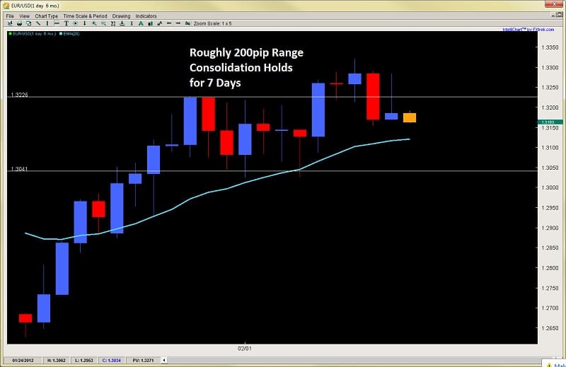Screen dimensions: 566x367
Task: Click the scrollbar left arrow in status bar
Action: click(164, 360)
